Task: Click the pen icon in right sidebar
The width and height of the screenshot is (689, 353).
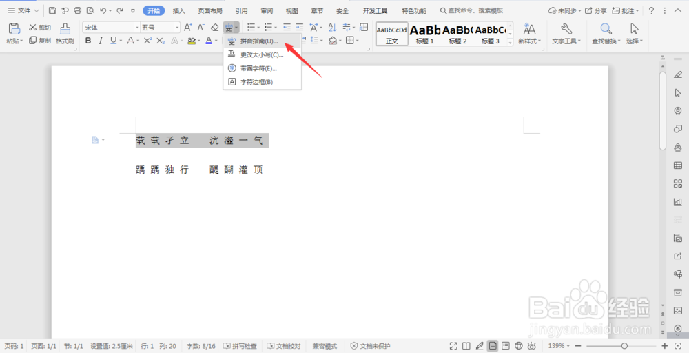Action: (677, 74)
